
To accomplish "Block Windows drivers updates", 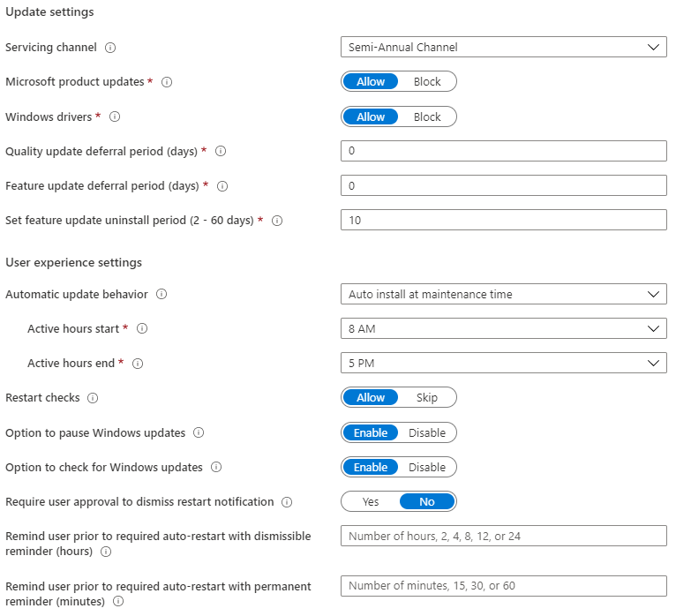I will coord(427,116).
